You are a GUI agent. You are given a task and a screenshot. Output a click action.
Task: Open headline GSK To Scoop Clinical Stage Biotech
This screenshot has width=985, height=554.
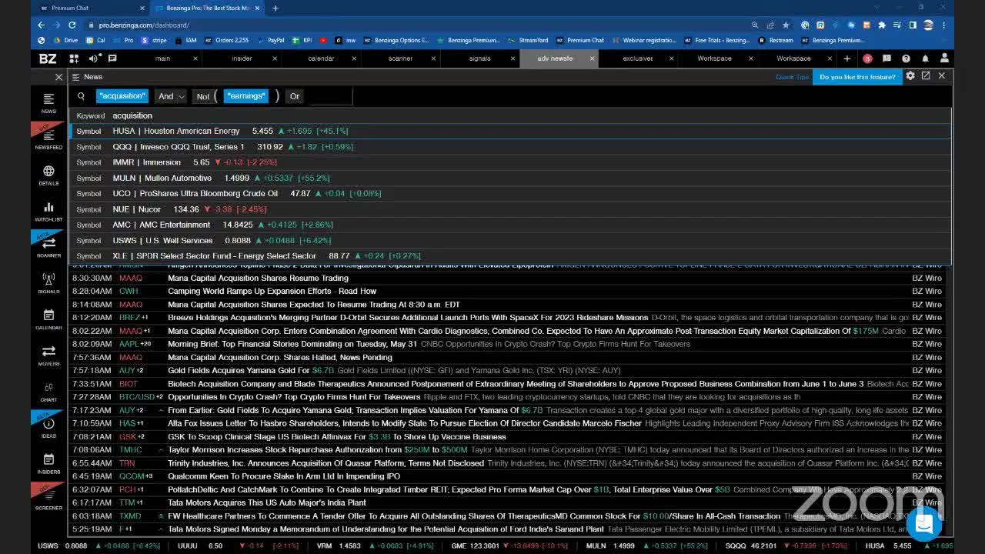336,436
